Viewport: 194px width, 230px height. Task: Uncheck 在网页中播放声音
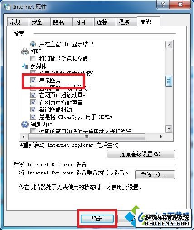33,102
